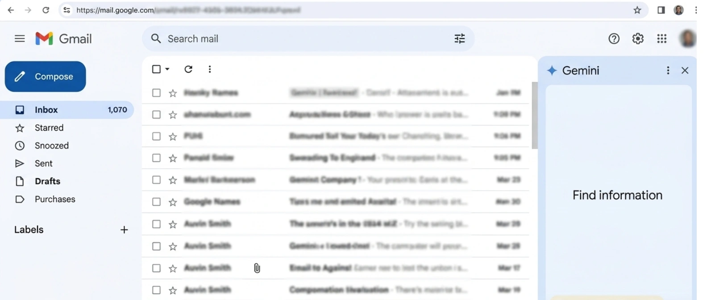
Task: Star the Geminit Company email
Action: pyautogui.click(x=173, y=180)
